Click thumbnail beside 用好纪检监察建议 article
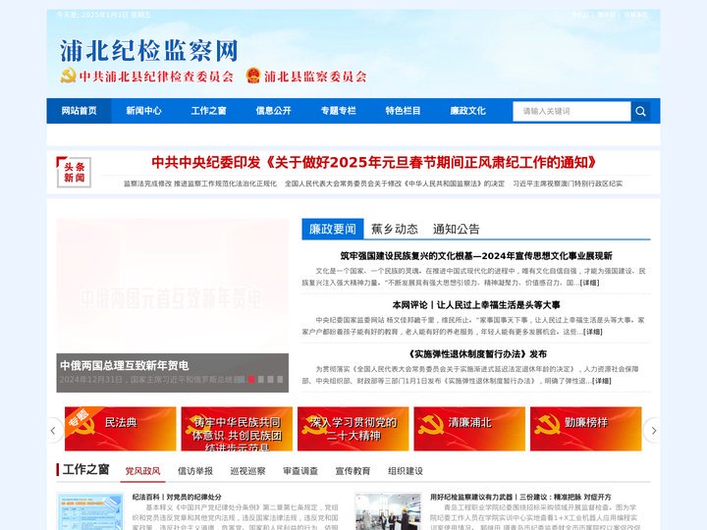The image size is (707, 530). pos(388,511)
